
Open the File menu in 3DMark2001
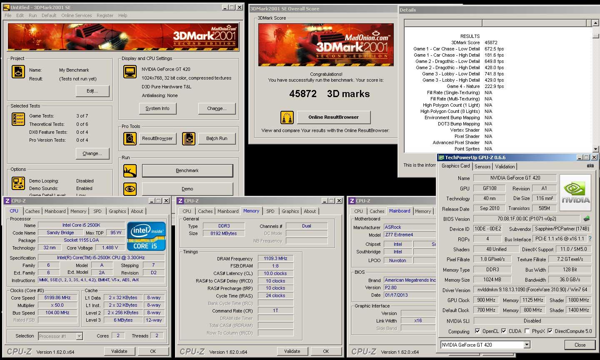click(8, 15)
